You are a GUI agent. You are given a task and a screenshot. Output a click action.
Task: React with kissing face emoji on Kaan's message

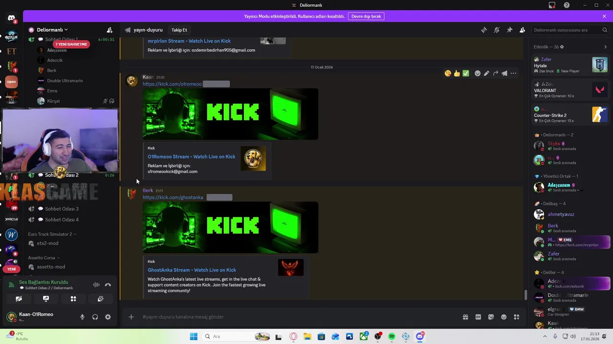448,73
